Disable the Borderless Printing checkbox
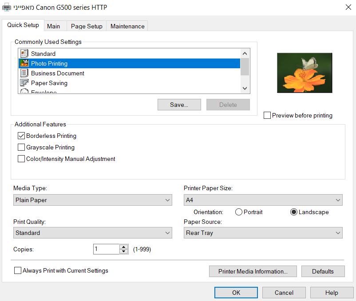Screen dimensions: 356x301 coord(21,136)
